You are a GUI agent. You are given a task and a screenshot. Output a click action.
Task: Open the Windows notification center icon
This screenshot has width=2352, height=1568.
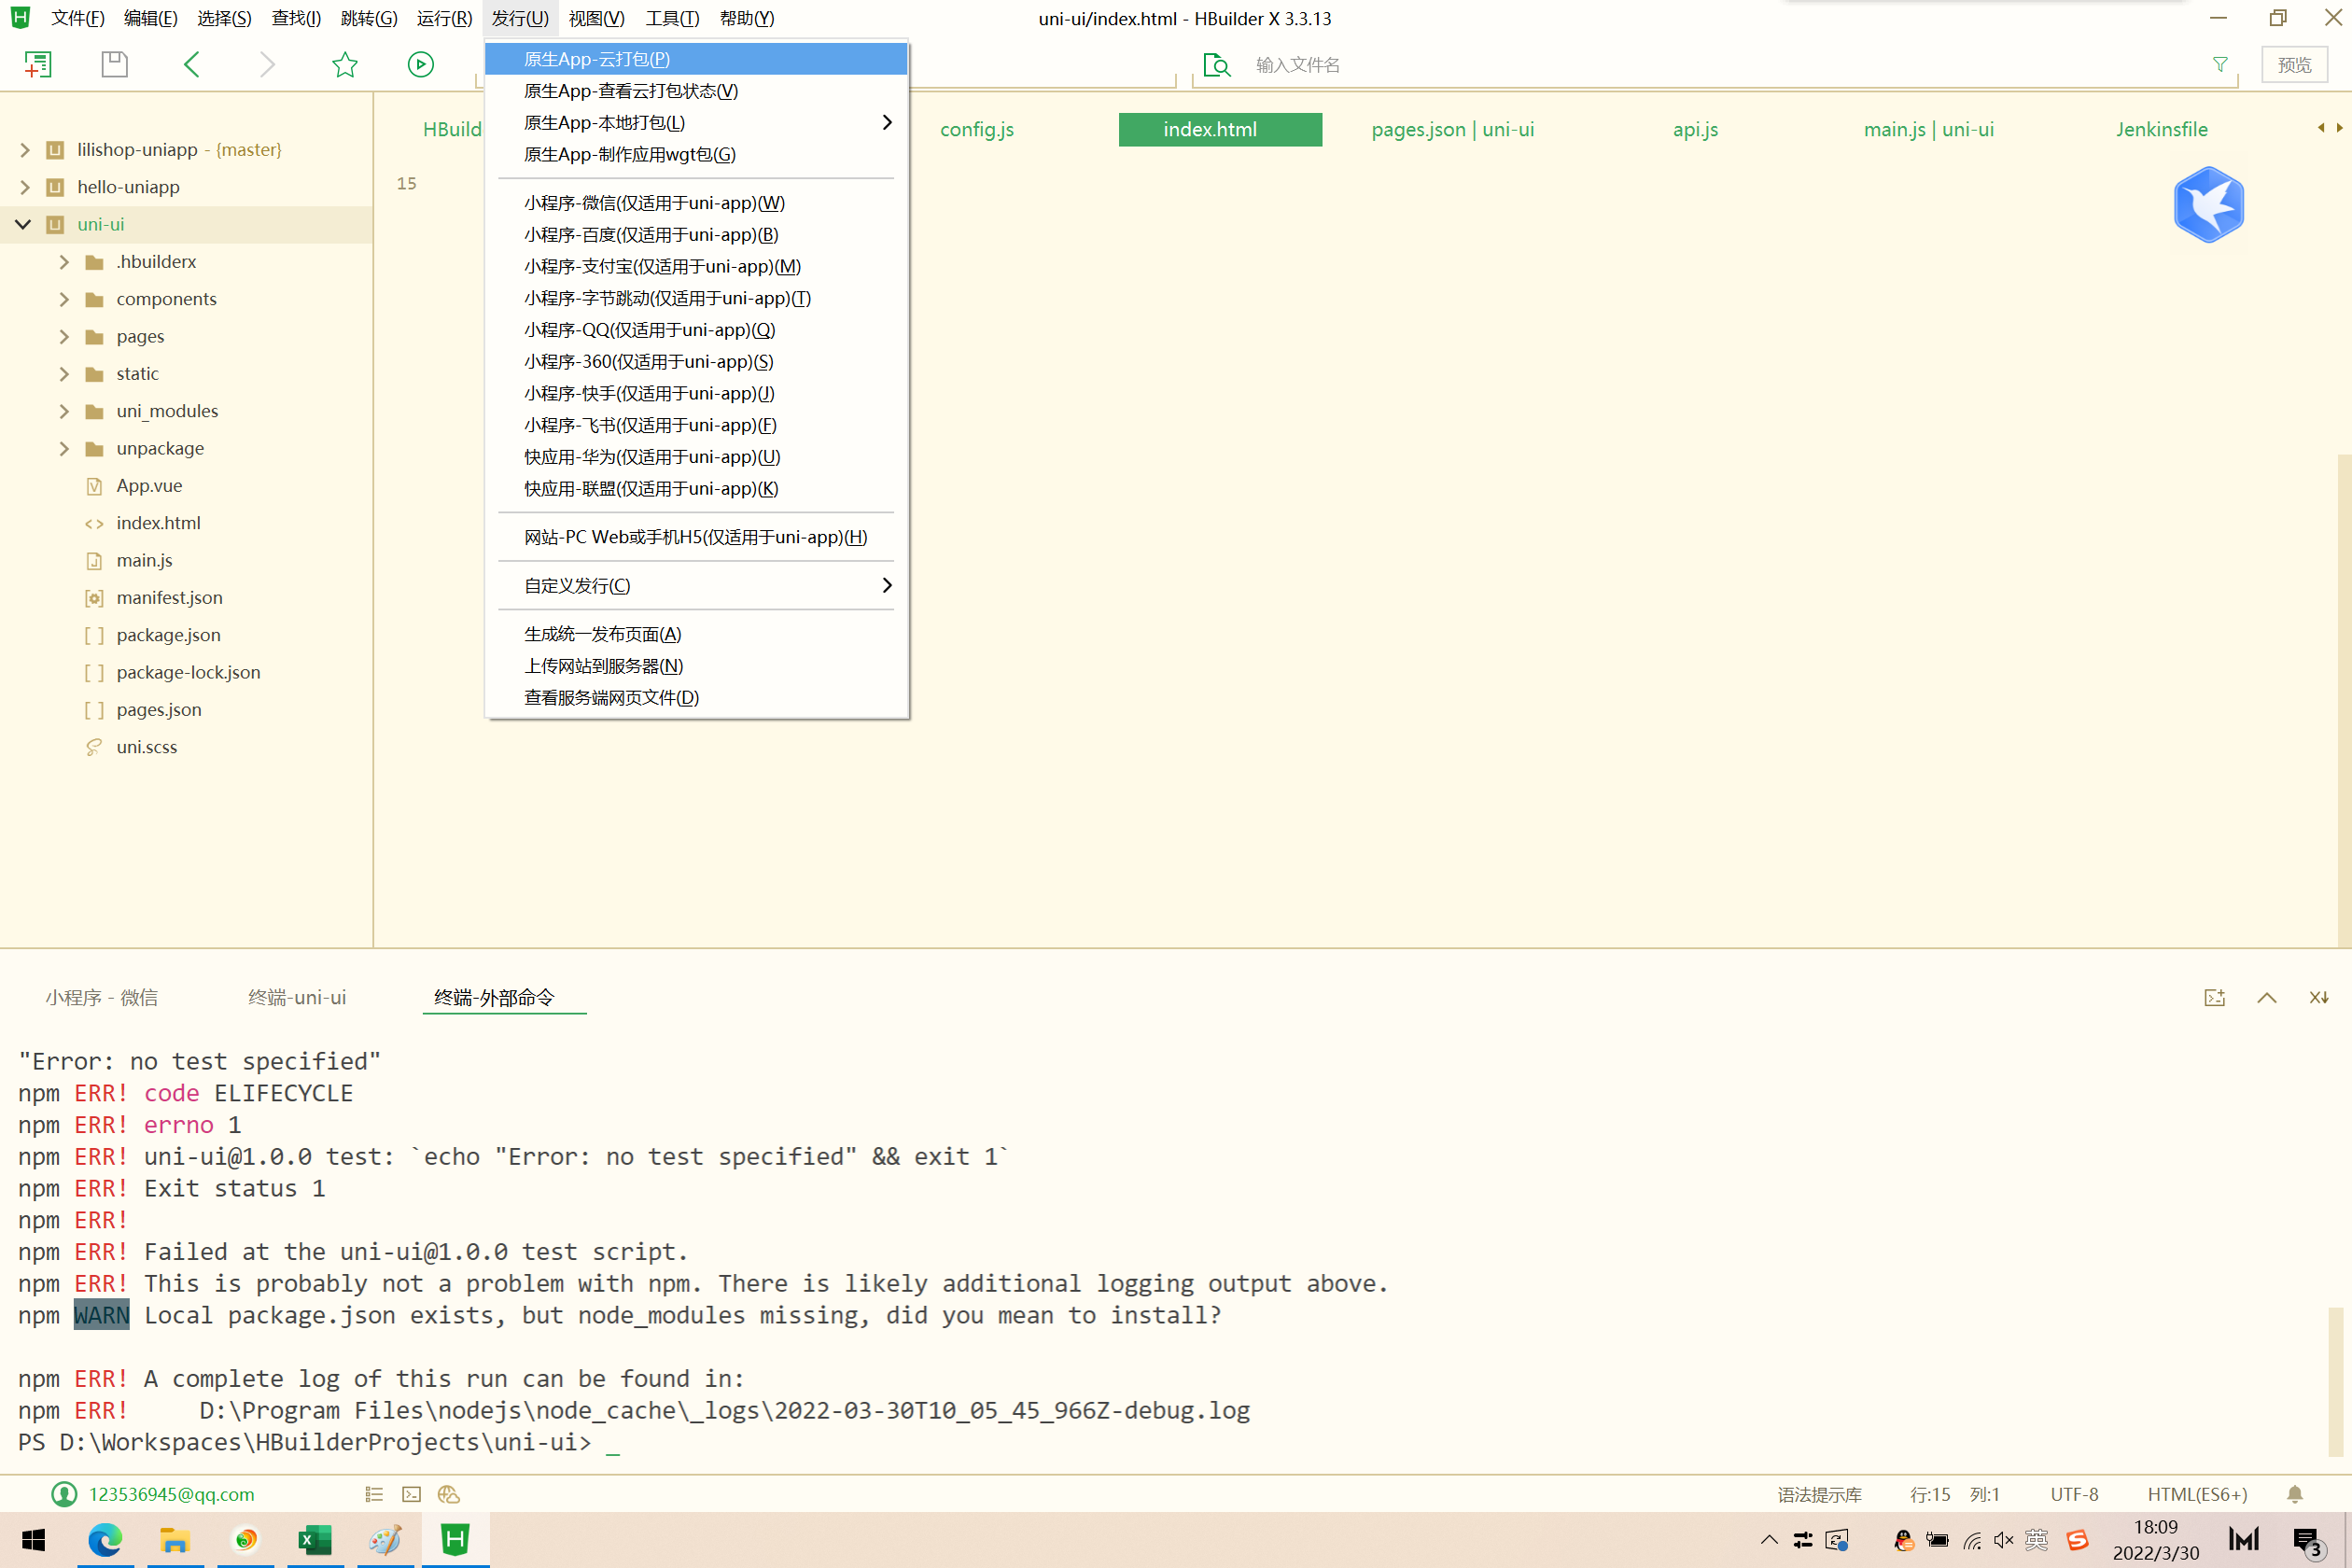2308,1542
